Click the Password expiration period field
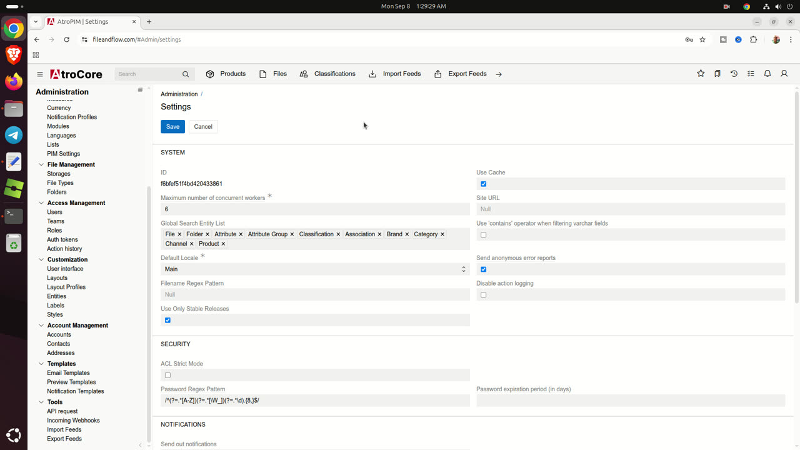Screen dimensions: 800x450 click(631, 401)
